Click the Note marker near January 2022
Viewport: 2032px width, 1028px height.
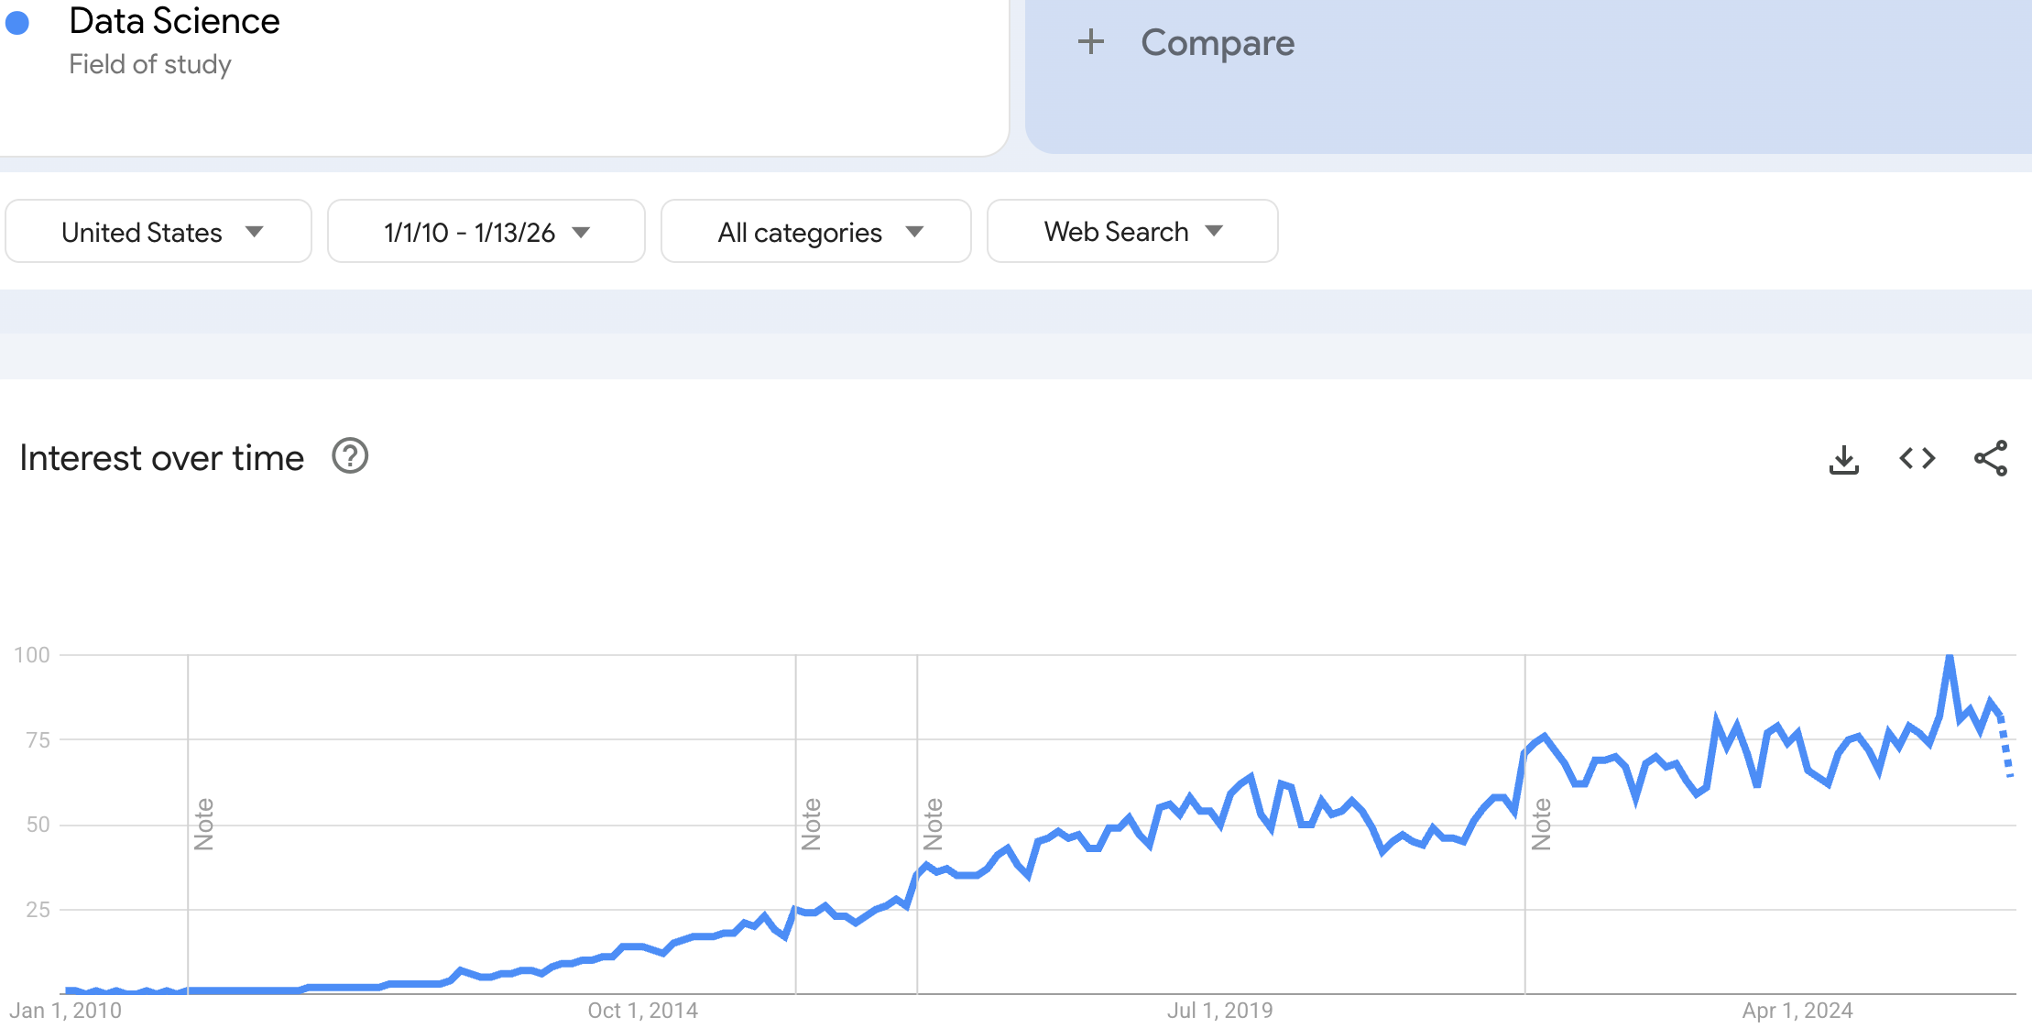click(x=1541, y=824)
